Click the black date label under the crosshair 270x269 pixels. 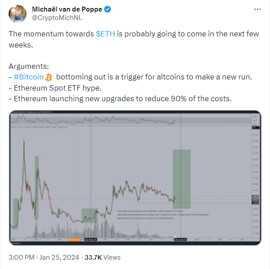point(180,239)
